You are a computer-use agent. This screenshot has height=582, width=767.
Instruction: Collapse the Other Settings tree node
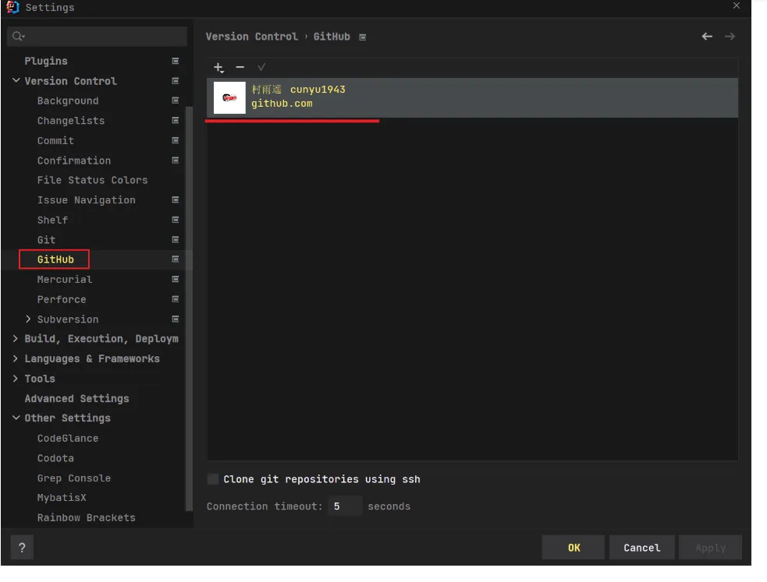pyautogui.click(x=16, y=418)
